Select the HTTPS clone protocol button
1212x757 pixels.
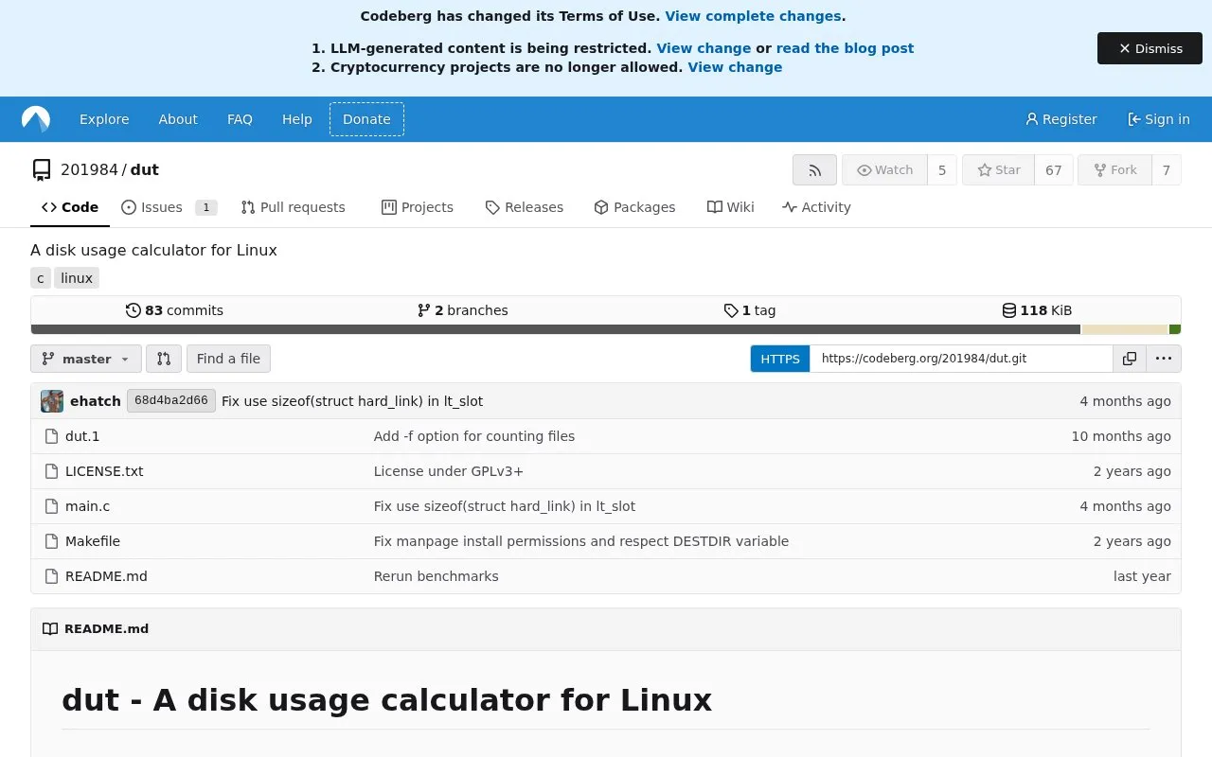pos(780,359)
